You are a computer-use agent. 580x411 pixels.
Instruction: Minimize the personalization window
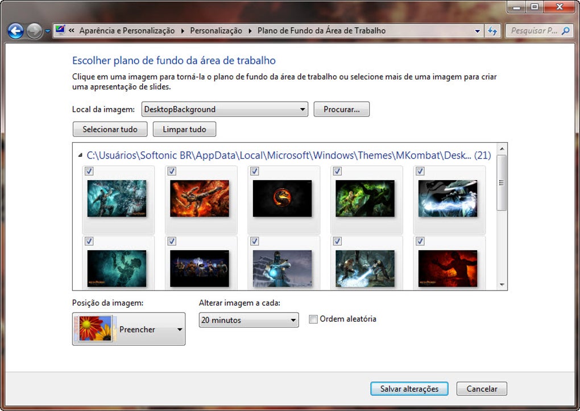(516, 7)
